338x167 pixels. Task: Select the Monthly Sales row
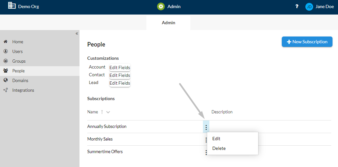(x=209, y=139)
